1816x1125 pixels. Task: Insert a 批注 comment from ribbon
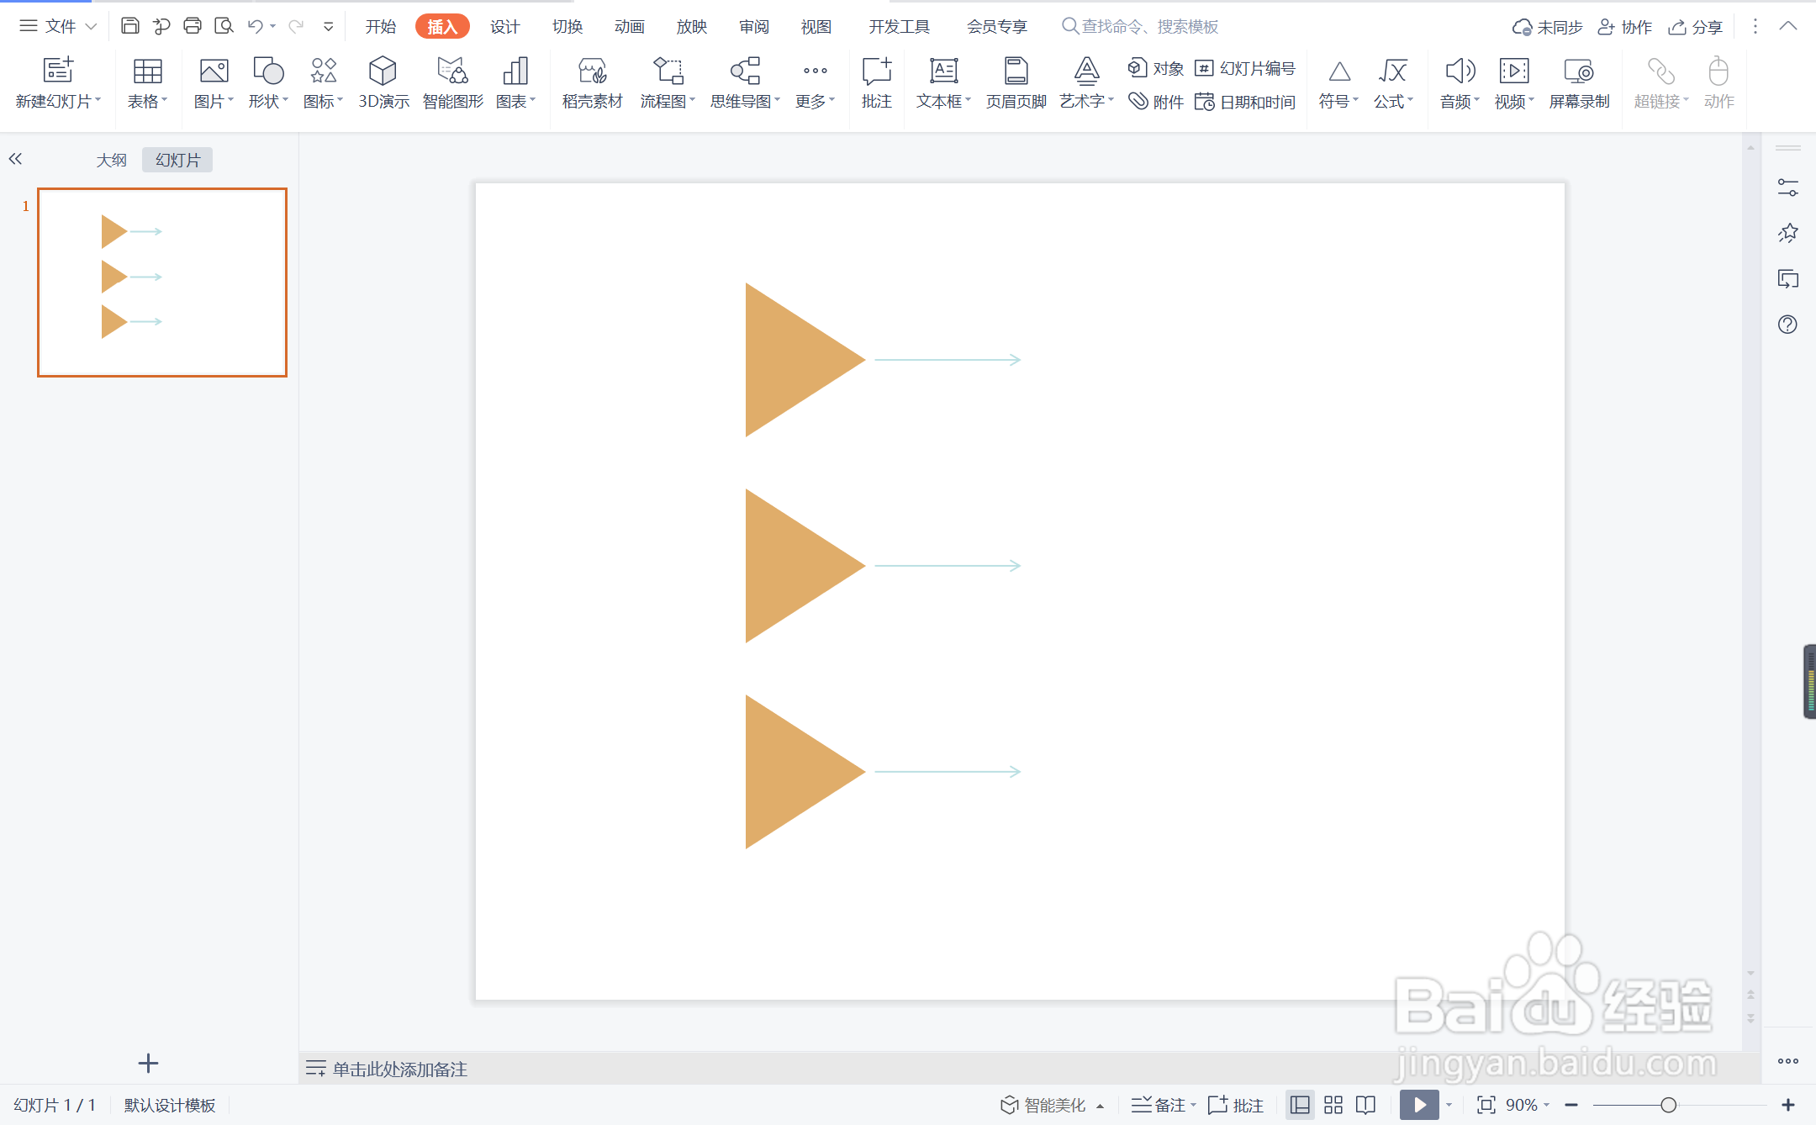(x=876, y=82)
